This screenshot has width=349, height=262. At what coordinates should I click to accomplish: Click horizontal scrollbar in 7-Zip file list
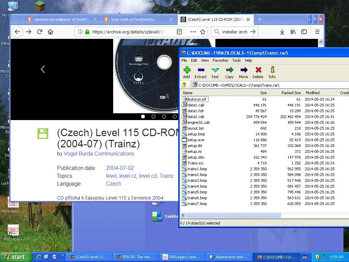point(233,215)
